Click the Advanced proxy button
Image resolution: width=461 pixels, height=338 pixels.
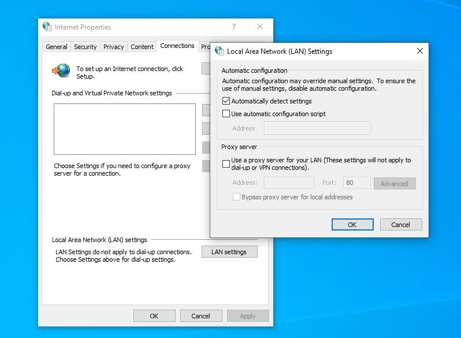(x=395, y=184)
